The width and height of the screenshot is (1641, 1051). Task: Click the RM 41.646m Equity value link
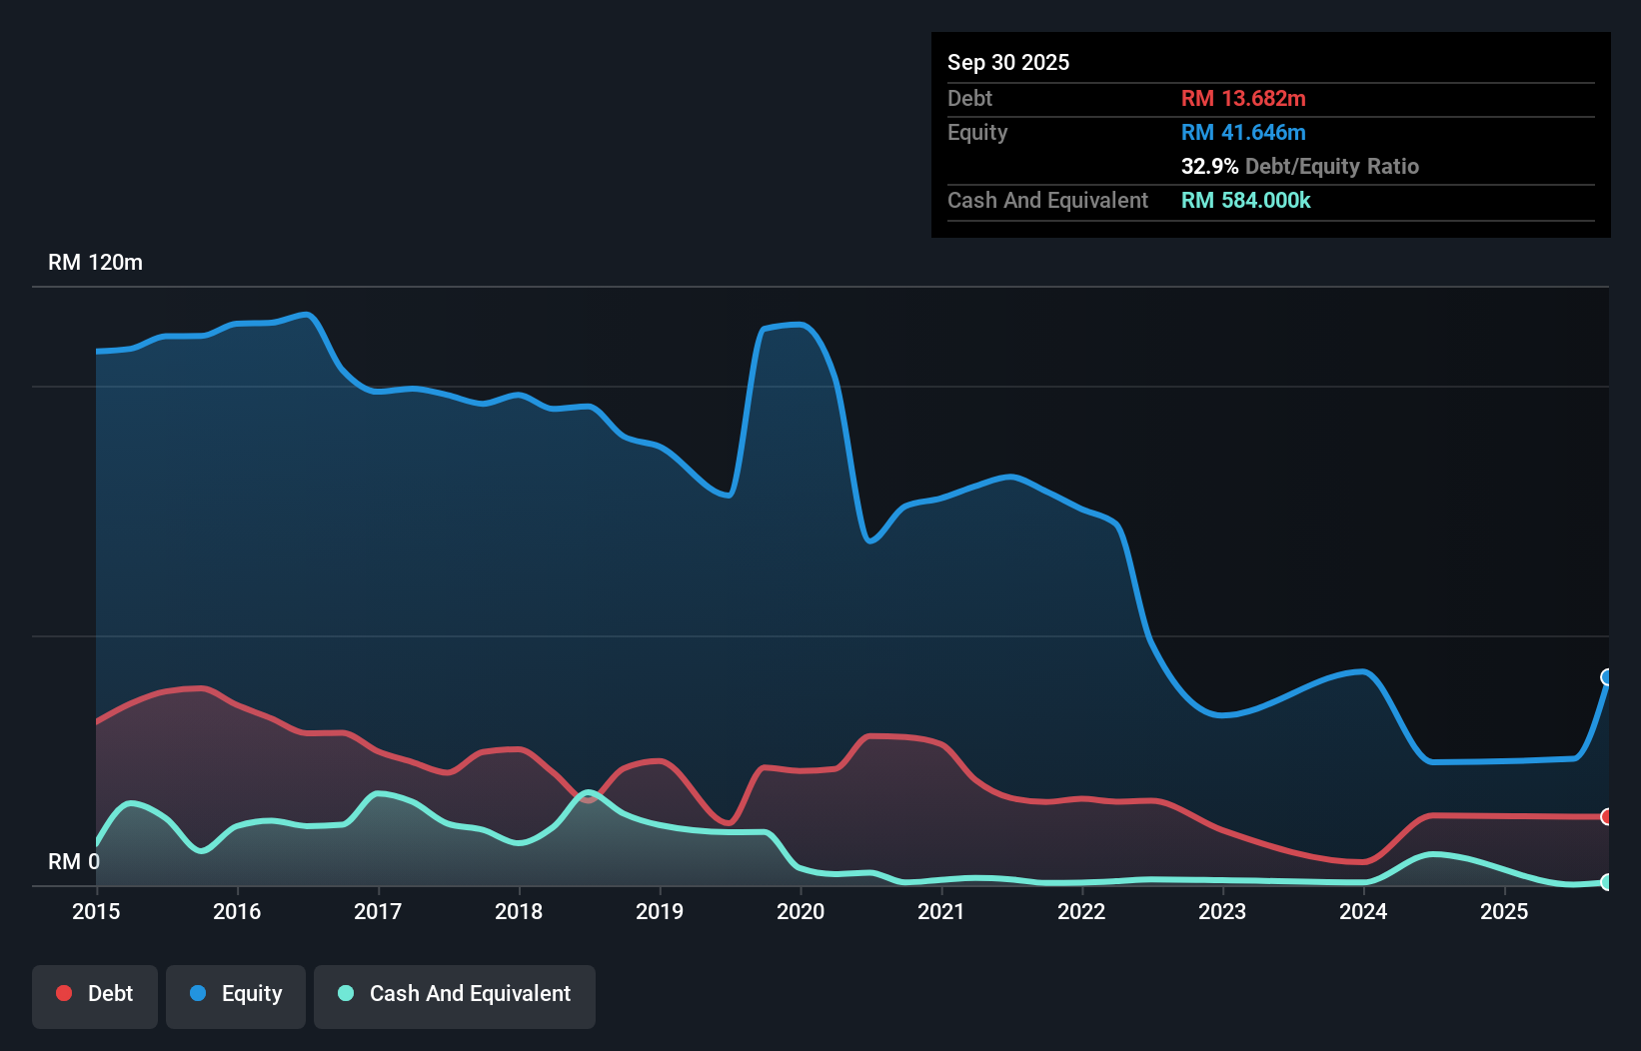point(1243,132)
